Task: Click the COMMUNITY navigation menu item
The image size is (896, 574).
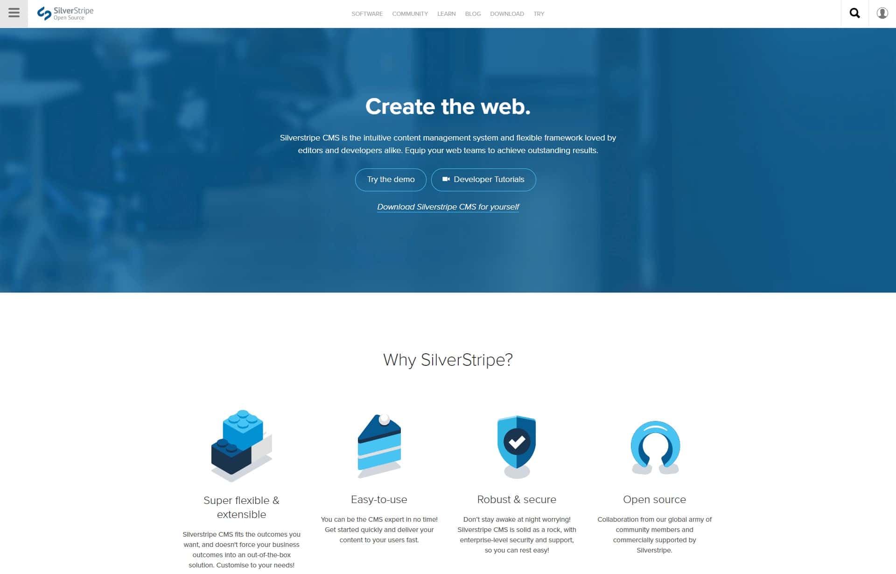Action: point(409,14)
